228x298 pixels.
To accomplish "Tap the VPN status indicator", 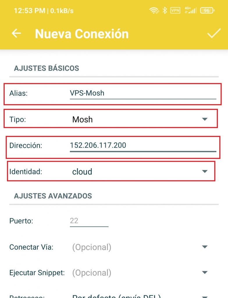I will click(175, 10).
